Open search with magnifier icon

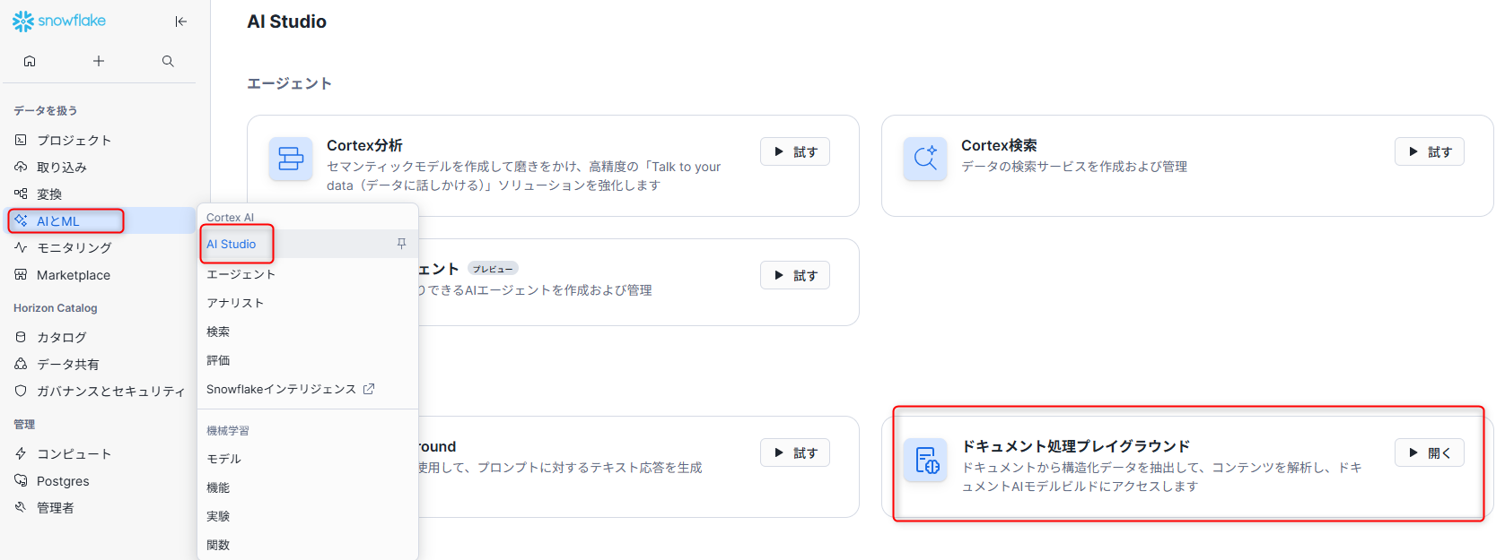tap(168, 61)
